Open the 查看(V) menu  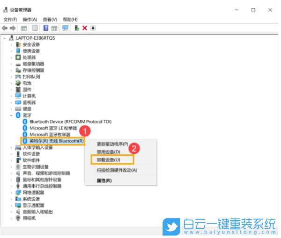point(50,20)
